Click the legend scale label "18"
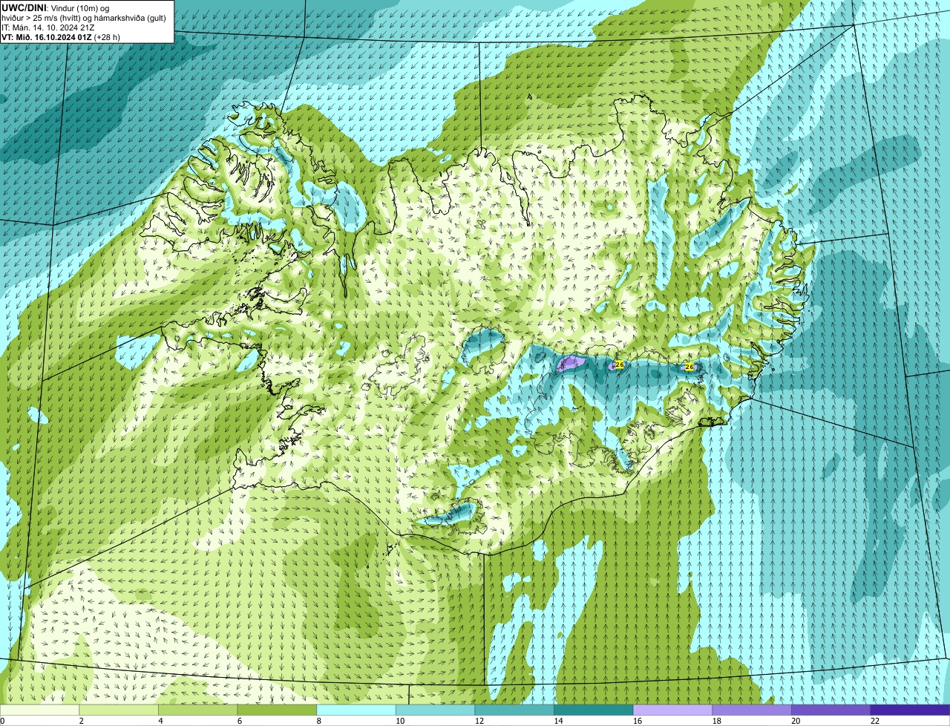Image resolution: width=950 pixels, height=726 pixels. coord(717,721)
